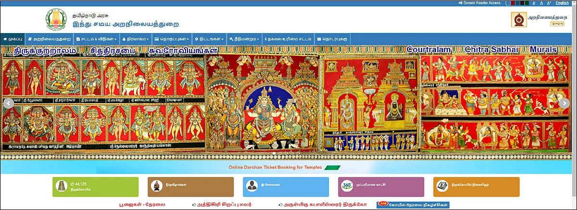Select the white color theme swatch
The height and width of the screenshot is (210, 577).
pyautogui.click(x=508, y=3)
